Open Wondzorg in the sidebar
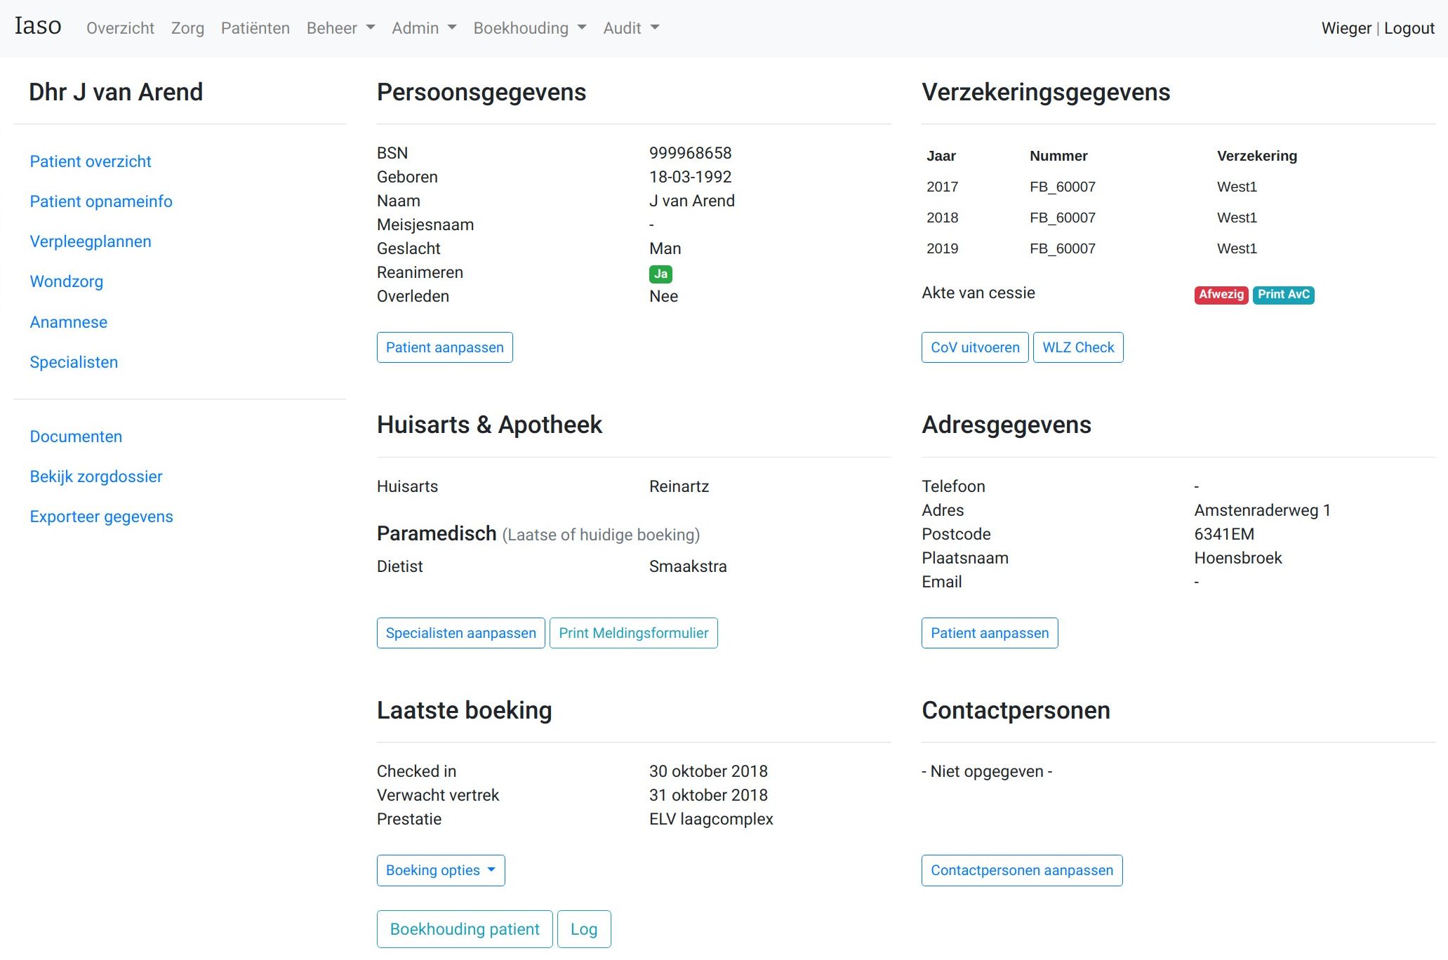The height and width of the screenshot is (960, 1448). 66,281
